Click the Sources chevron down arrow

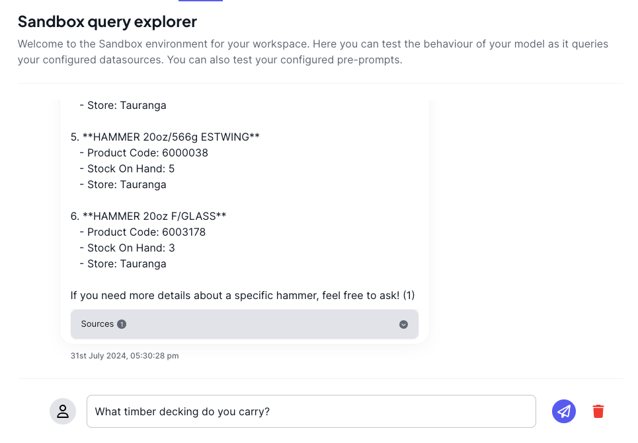[403, 325]
